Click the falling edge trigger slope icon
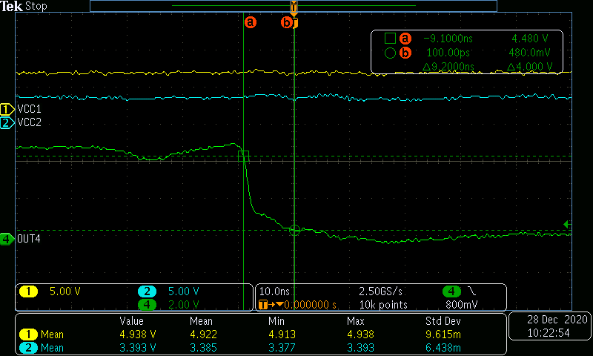Viewport: 593px width, 356px height. pyautogui.click(x=472, y=291)
